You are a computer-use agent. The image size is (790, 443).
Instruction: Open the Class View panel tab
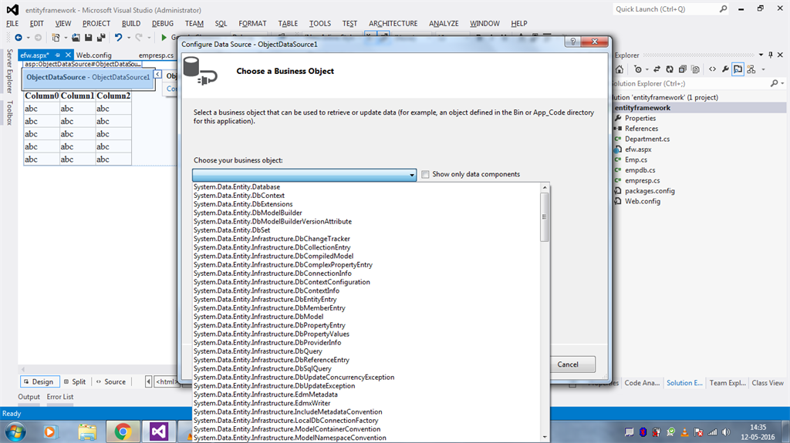[x=768, y=383]
